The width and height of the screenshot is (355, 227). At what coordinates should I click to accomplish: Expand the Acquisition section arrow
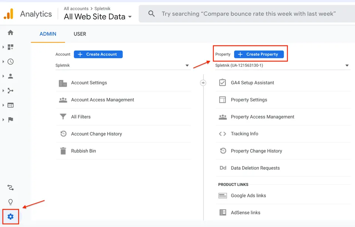(3, 91)
